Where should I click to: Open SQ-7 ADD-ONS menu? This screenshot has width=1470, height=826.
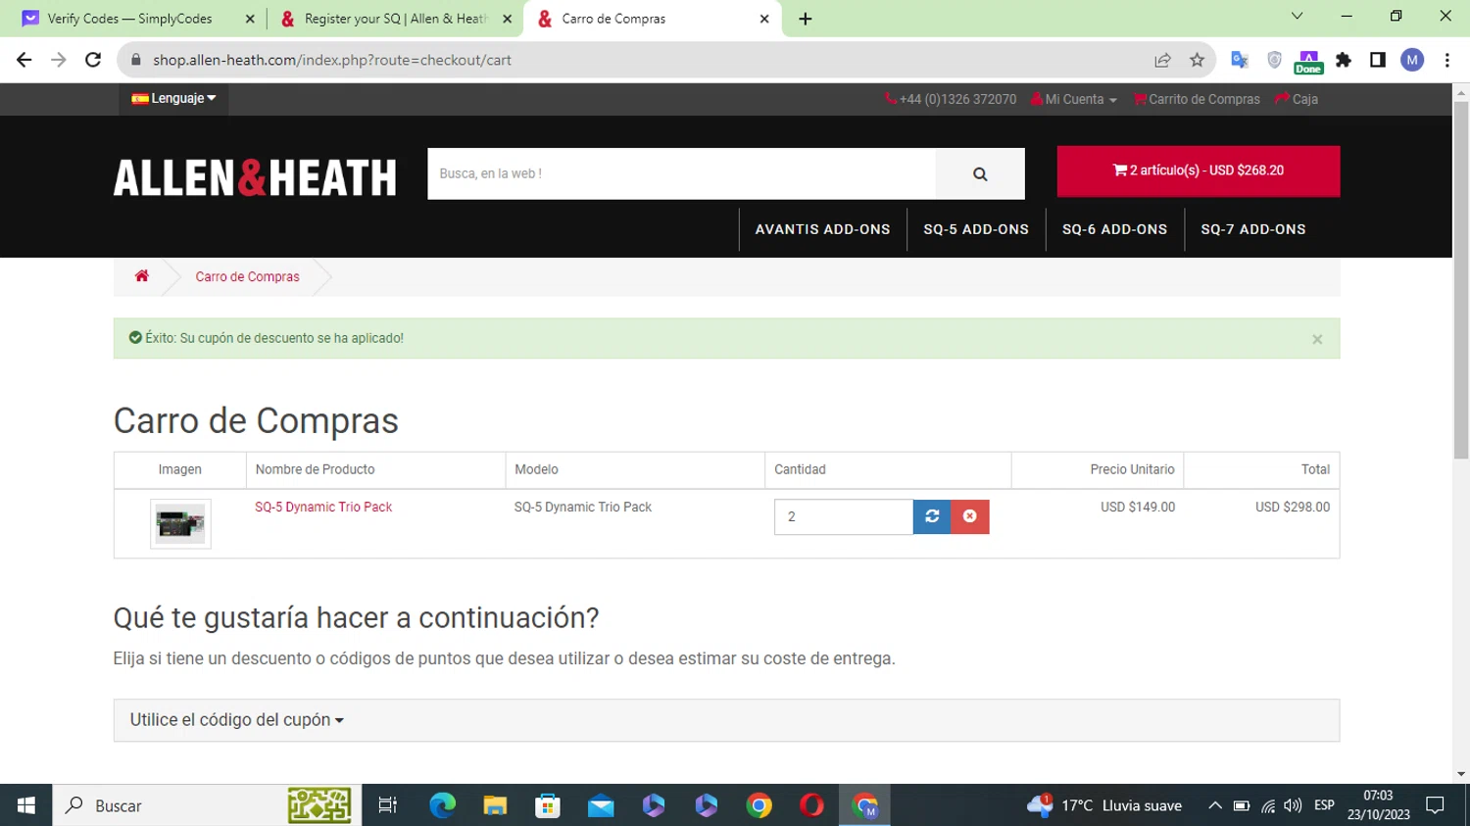click(1253, 229)
